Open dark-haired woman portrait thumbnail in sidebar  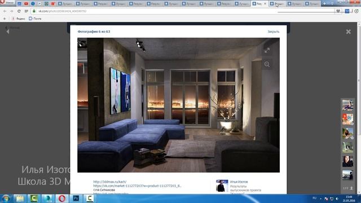(347, 161)
